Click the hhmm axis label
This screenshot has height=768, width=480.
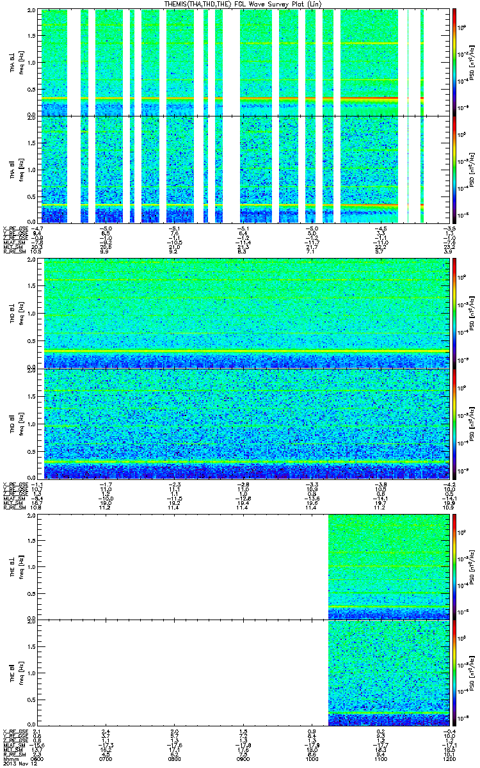tap(10, 758)
